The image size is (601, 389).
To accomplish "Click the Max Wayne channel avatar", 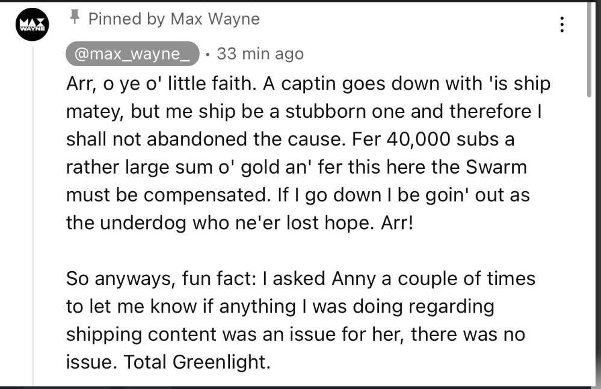I will click(x=32, y=25).
